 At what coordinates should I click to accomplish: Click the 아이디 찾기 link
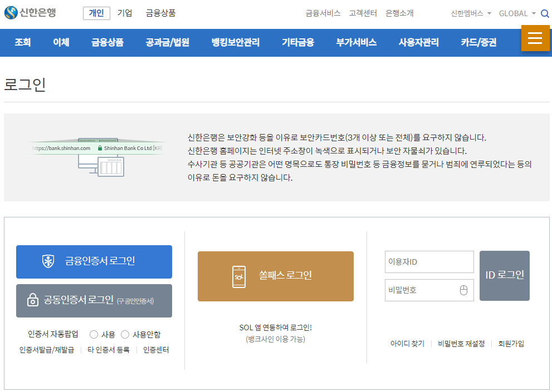pos(407,344)
